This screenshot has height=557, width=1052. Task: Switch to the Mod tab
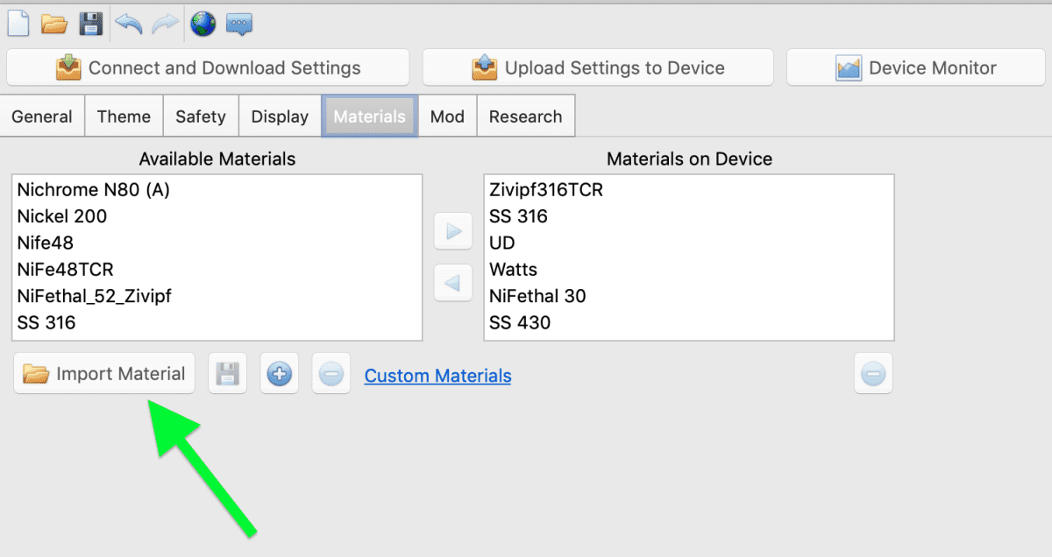[447, 116]
